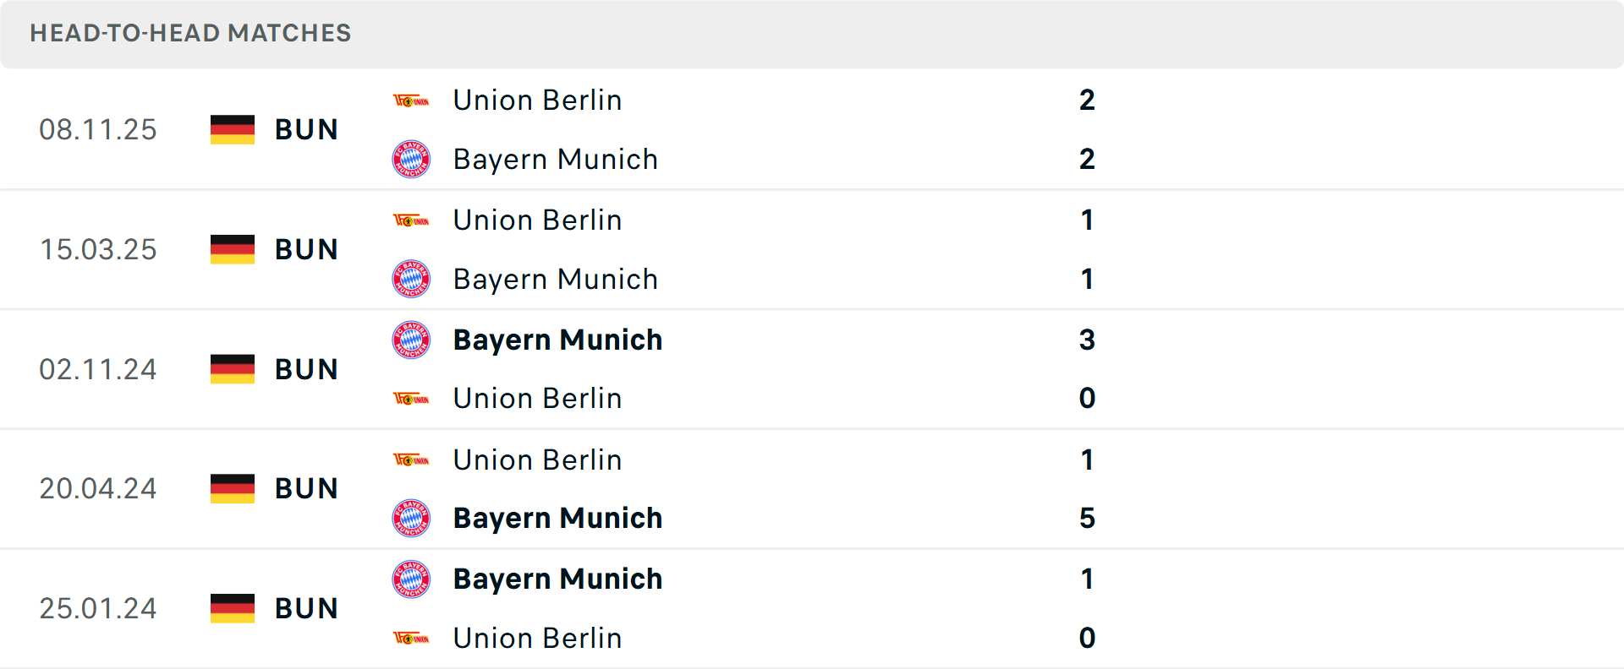This screenshot has width=1624, height=669.
Task: Click the Head-to-Head Matches header
Action: pos(190,33)
